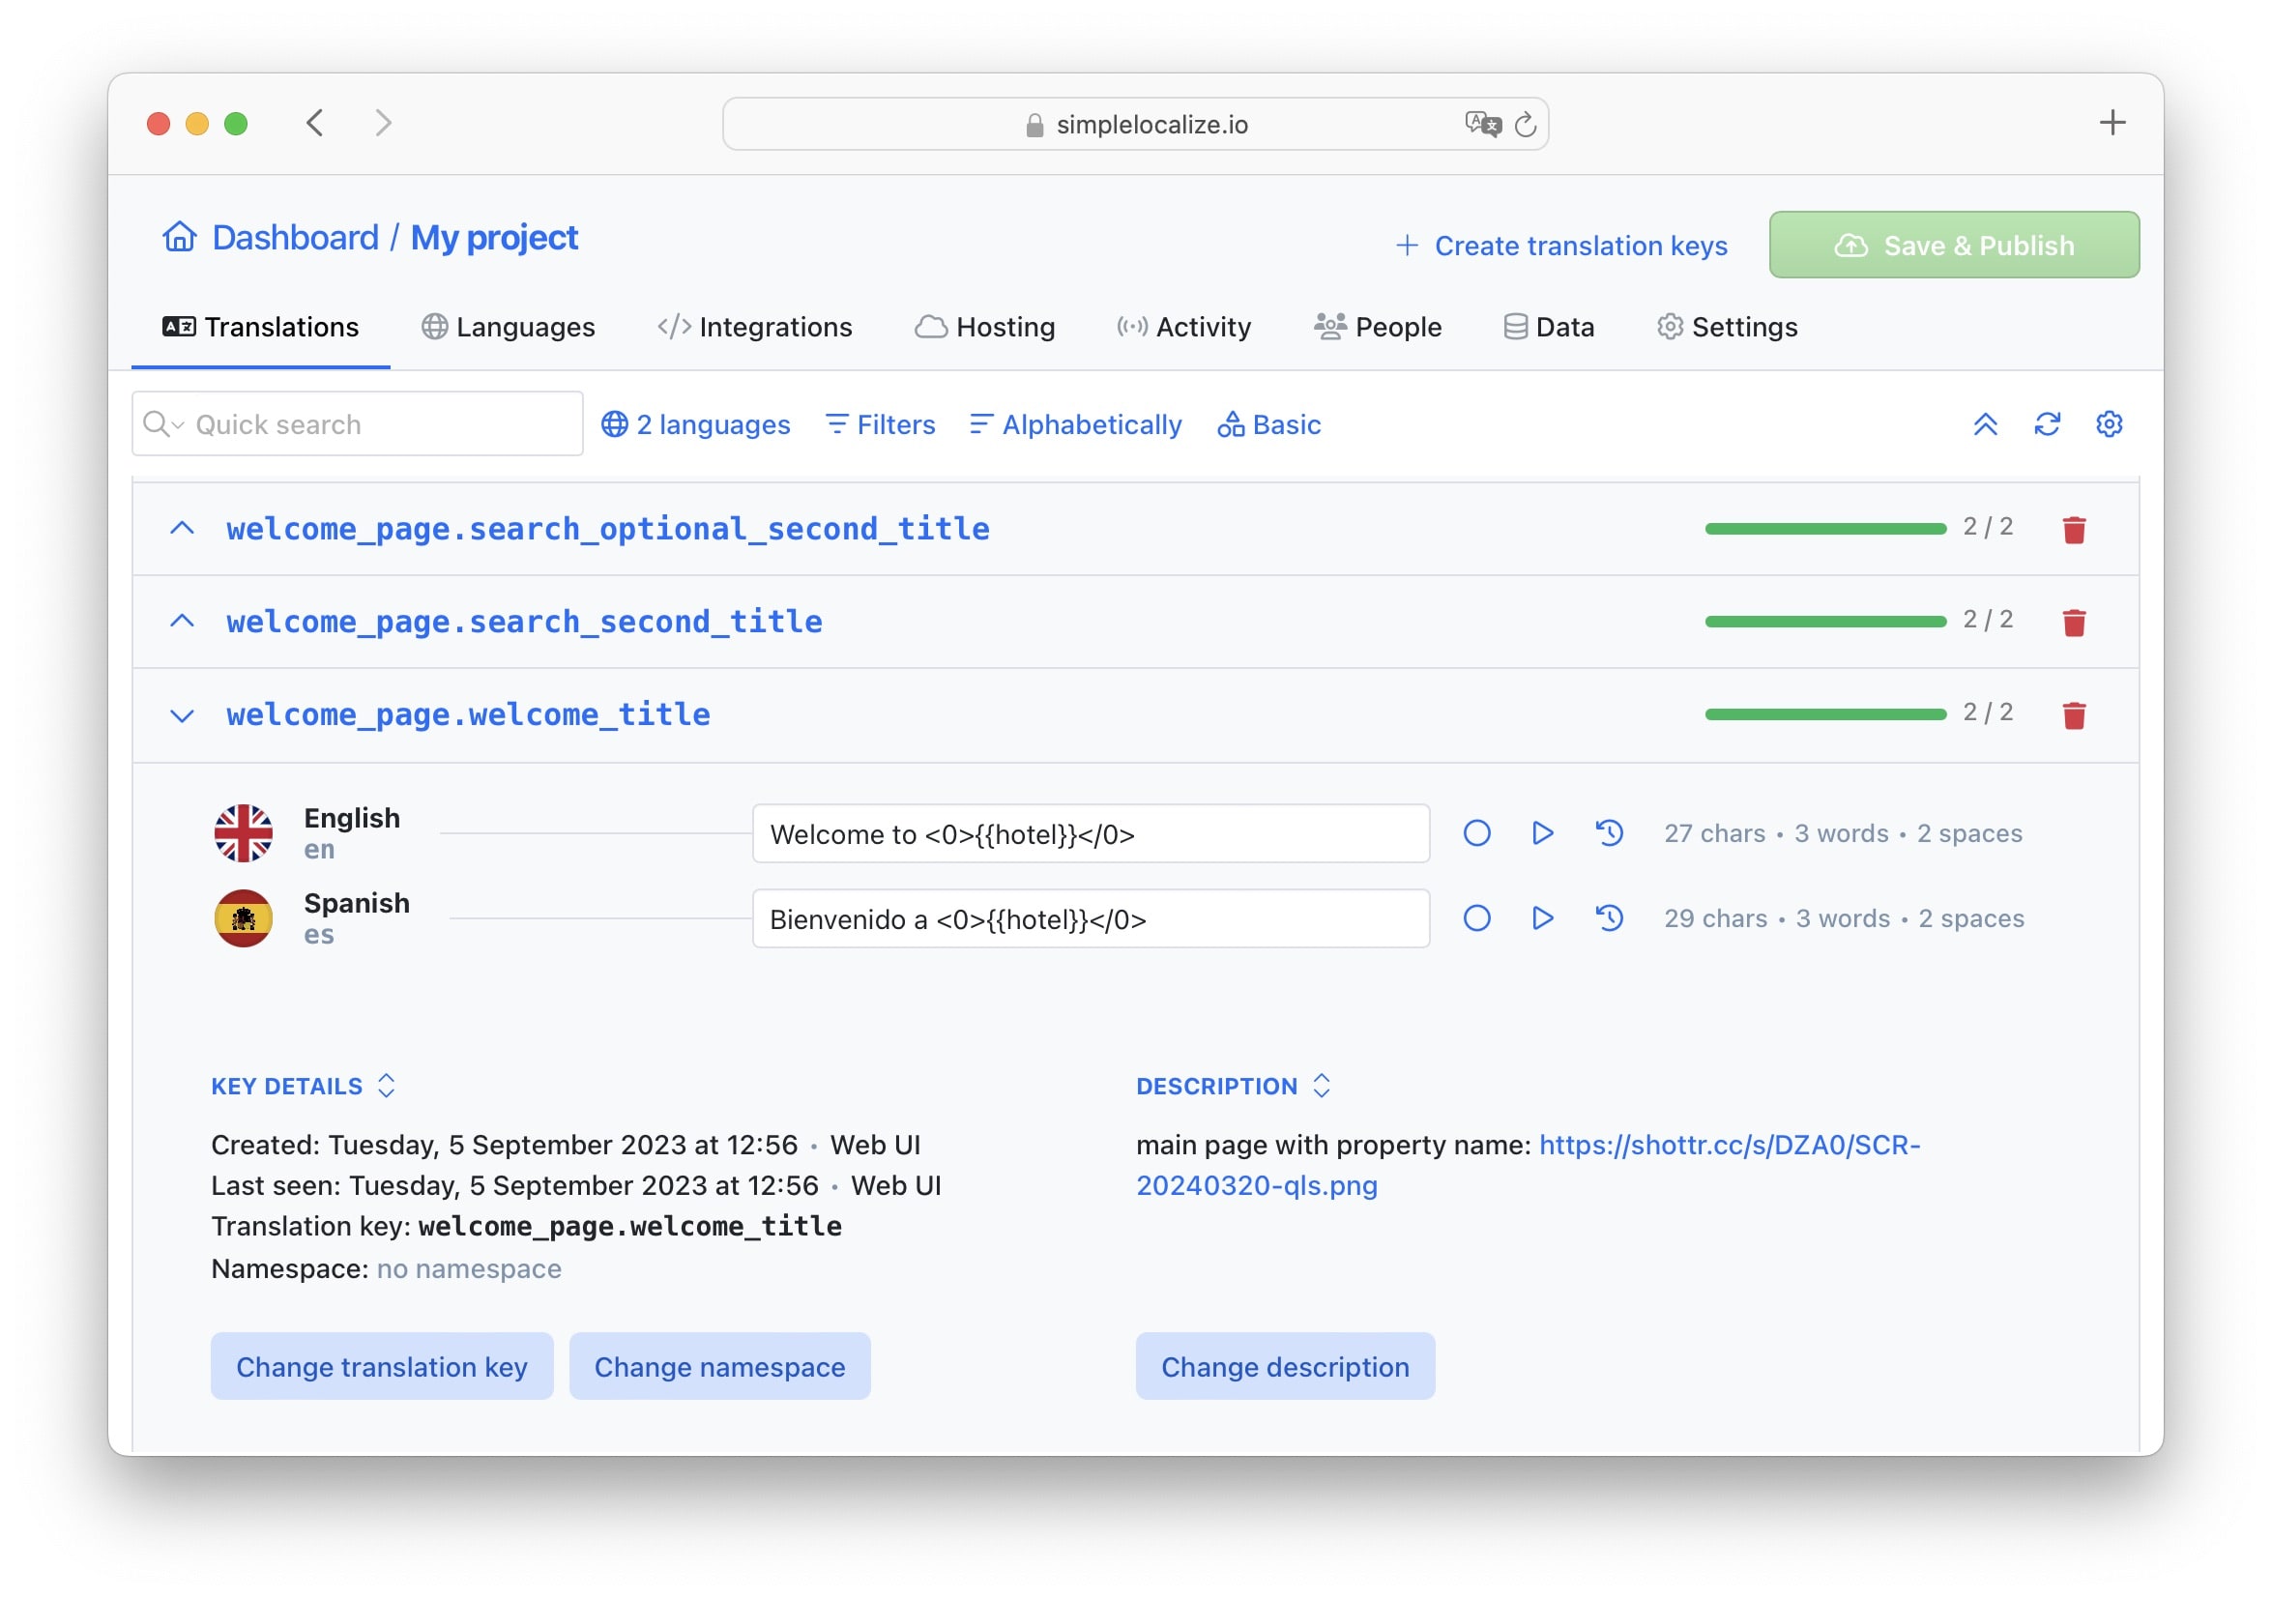Viewport: 2272px width, 1599px height.
Task: Expand welcome_page.search_second_title row
Action: click(182, 622)
